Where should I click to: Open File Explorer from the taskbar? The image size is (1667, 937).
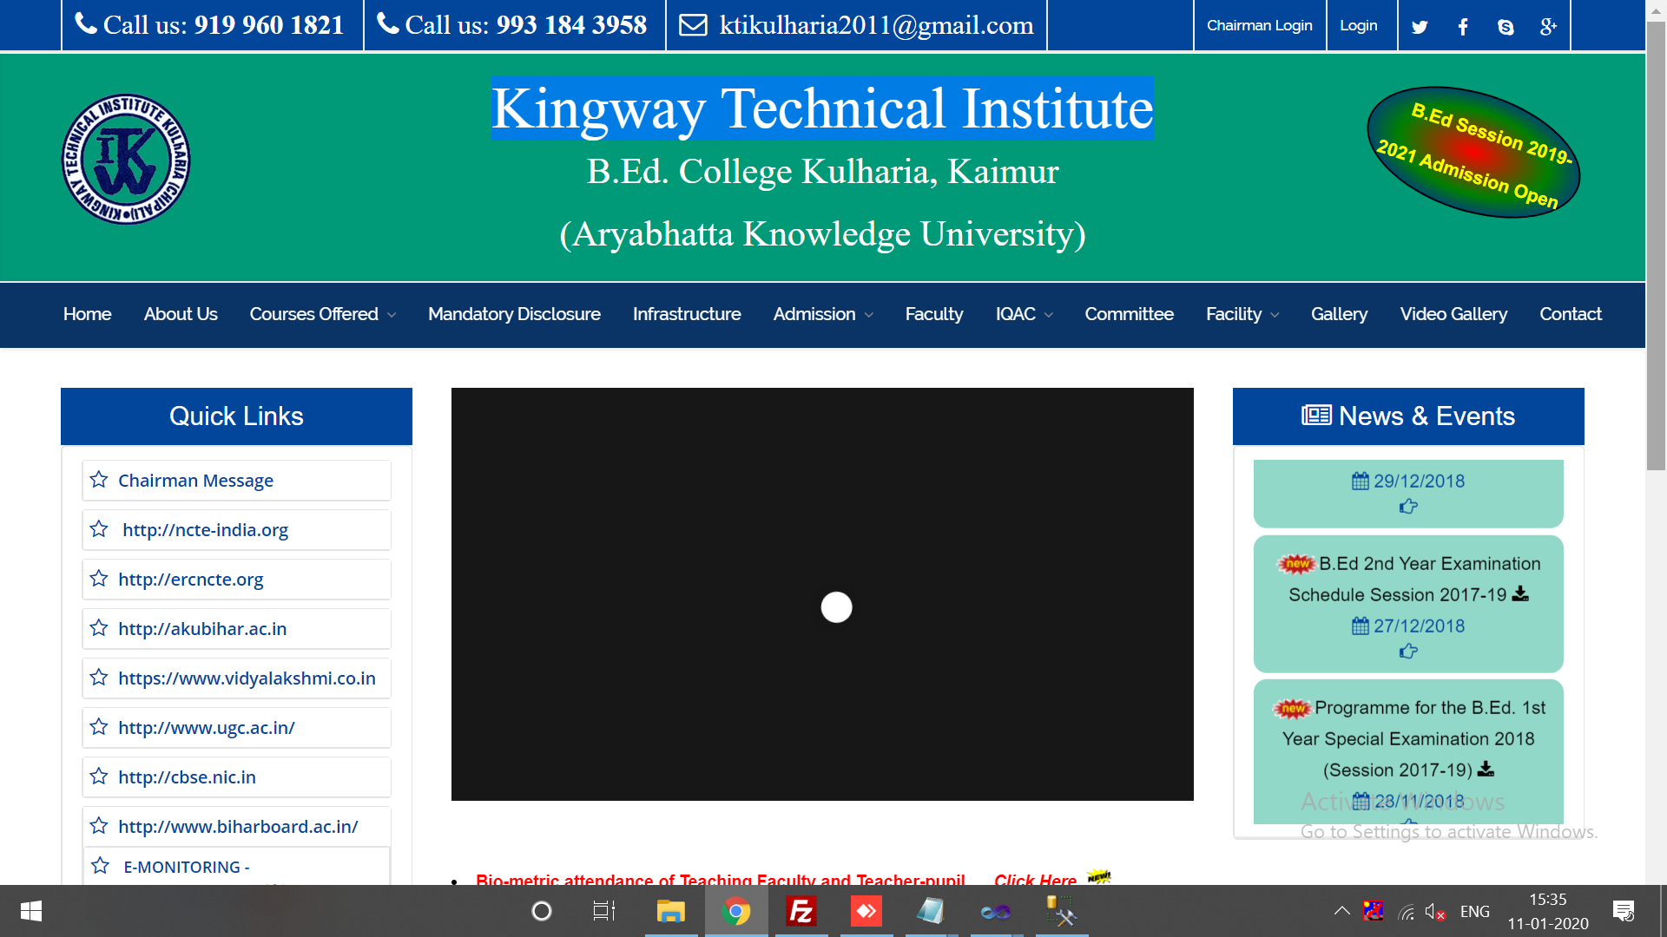pos(670,911)
